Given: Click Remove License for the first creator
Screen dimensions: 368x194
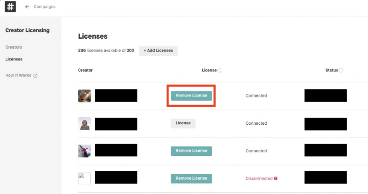Looking at the screenshot, I should point(191,96).
